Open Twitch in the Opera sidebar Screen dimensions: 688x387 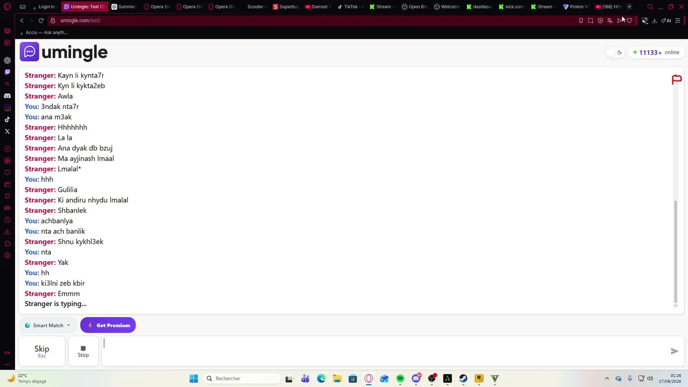click(x=7, y=72)
